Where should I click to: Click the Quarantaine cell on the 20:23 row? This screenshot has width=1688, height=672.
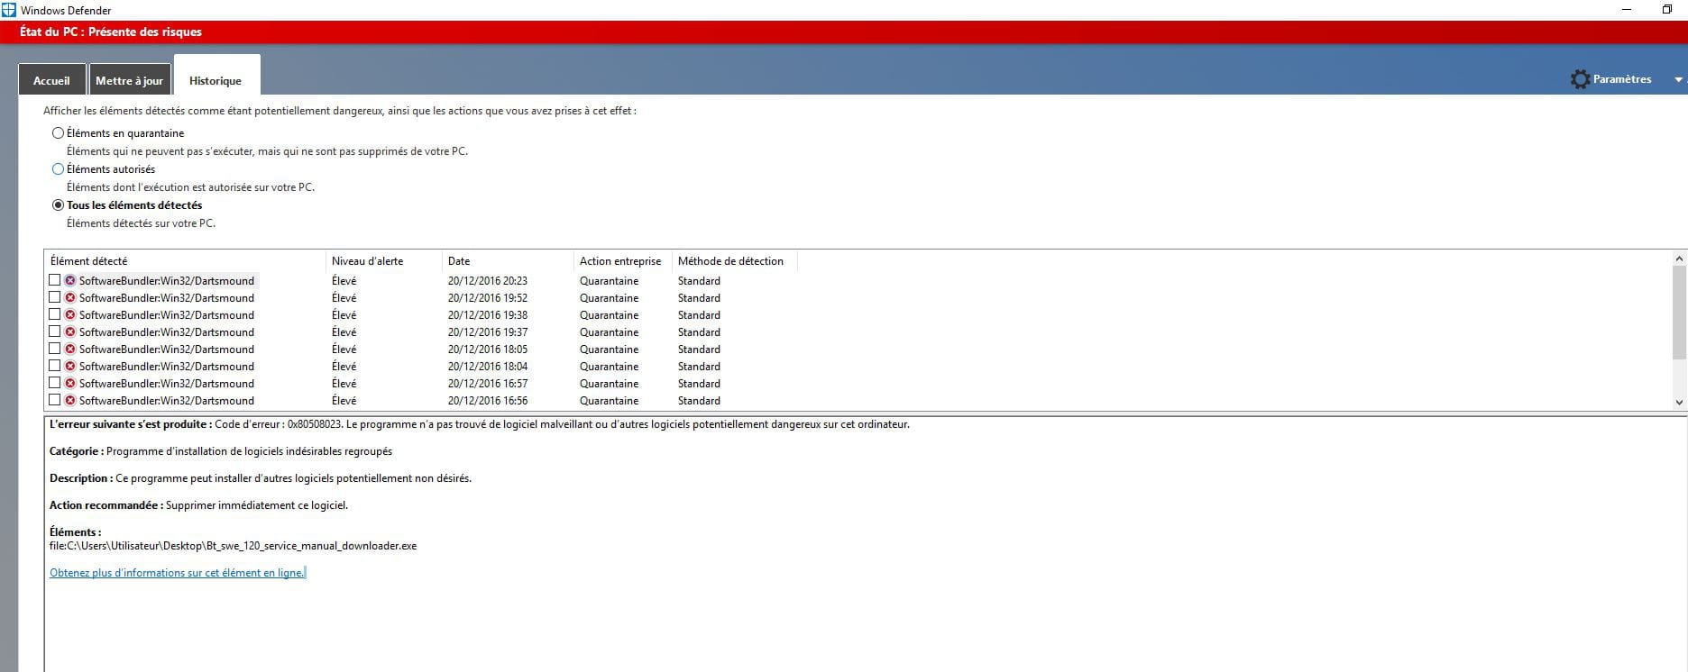click(x=610, y=281)
